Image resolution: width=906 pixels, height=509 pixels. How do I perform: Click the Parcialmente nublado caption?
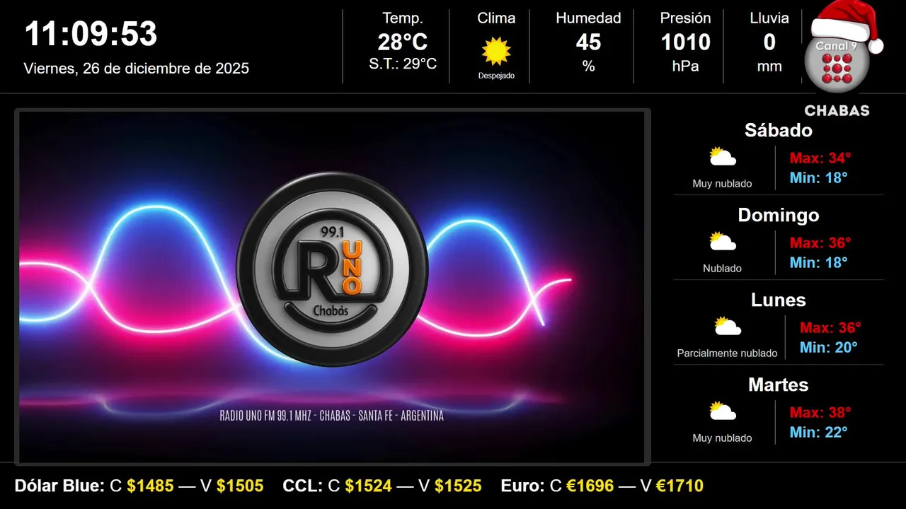[727, 353]
